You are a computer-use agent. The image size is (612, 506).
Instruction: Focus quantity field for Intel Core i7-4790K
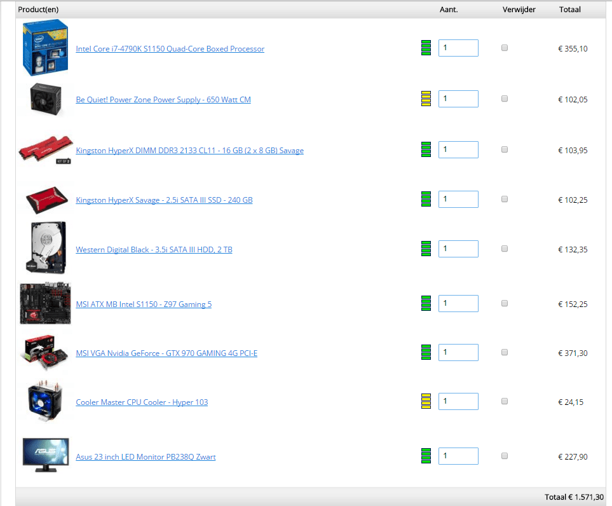point(458,48)
